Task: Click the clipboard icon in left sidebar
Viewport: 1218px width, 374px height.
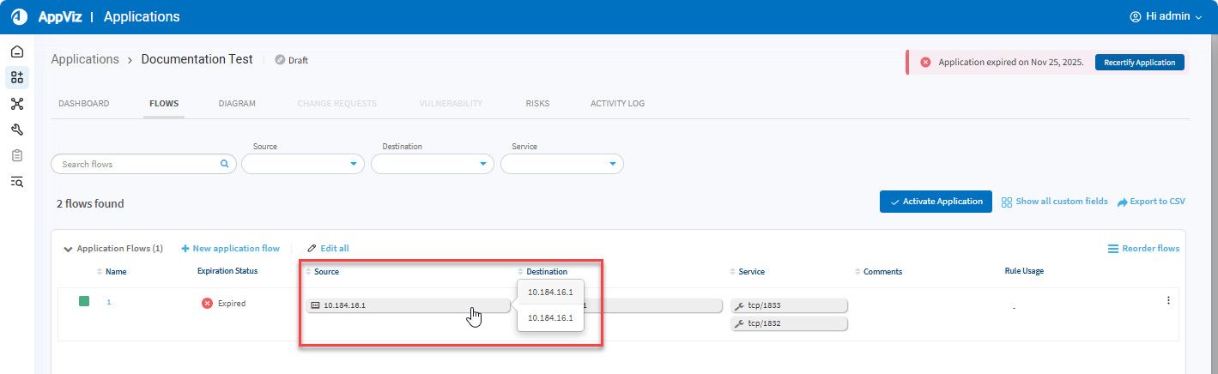Action: [17, 155]
